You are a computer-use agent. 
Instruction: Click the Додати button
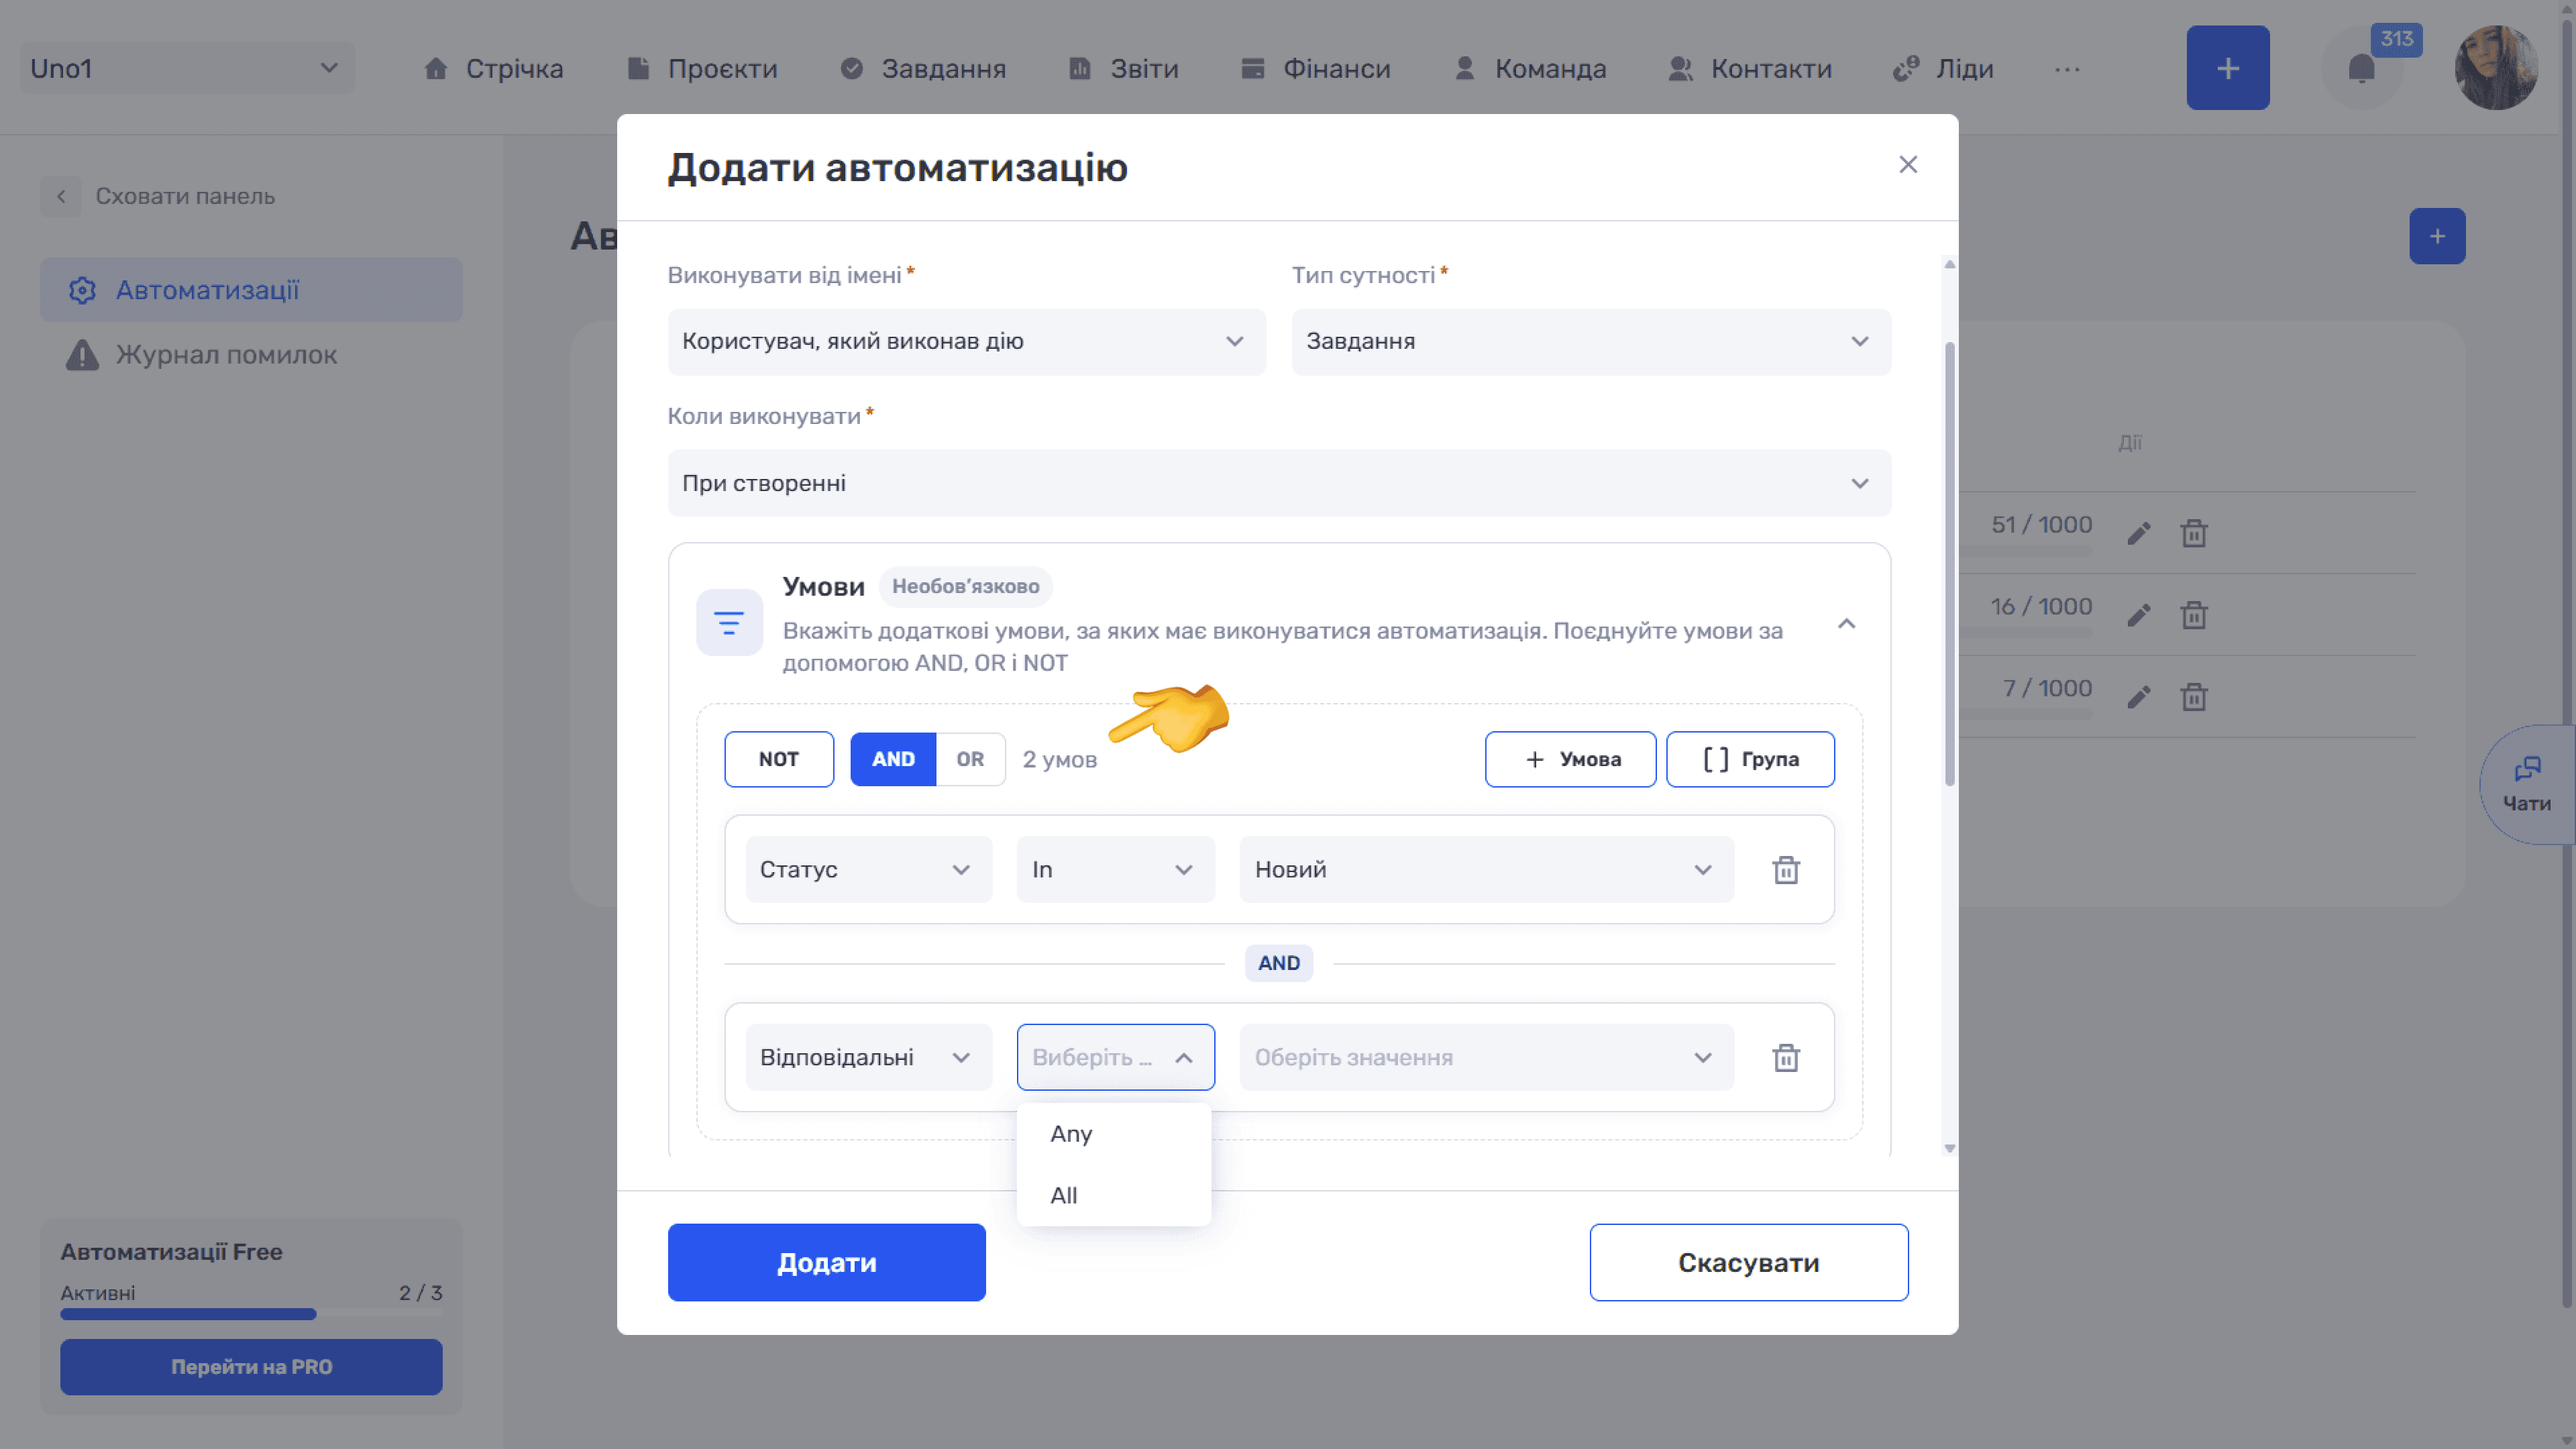[826, 1262]
